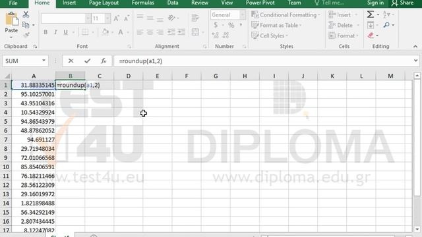This screenshot has width=422, height=237.
Task: Switch to the Insert tab
Action: coord(69,3)
